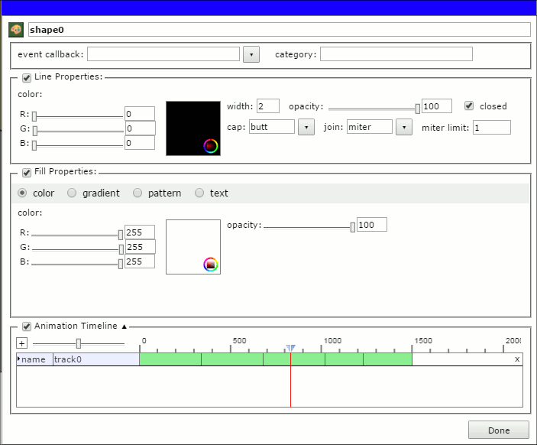Viewport: 537px width, 445px height.
Task: Add a track with the plus icon
Action: coord(22,343)
